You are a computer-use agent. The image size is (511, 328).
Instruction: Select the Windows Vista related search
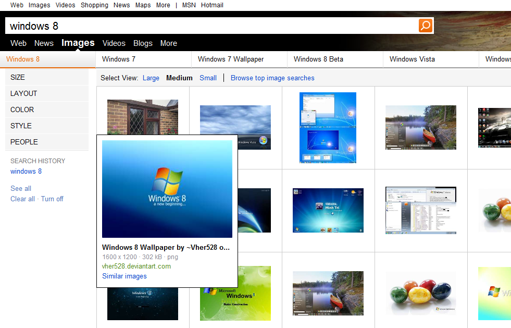pyautogui.click(x=431, y=59)
